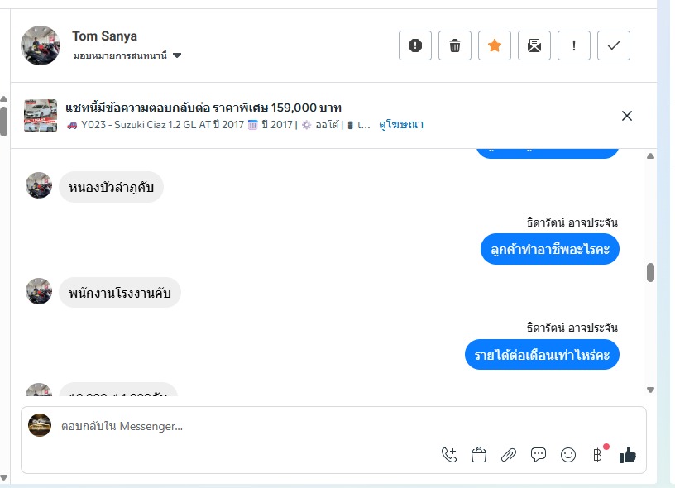This screenshot has width=675, height=488.
Task: Attach a file using paperclip icon
Action: 509,454
